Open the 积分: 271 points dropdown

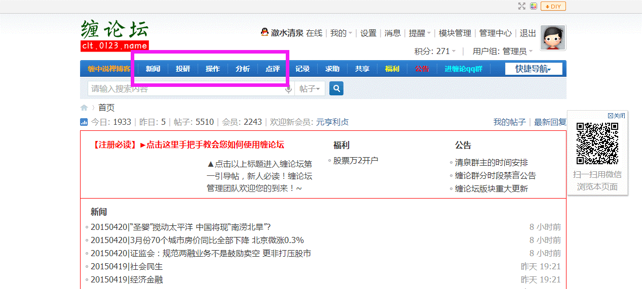pos(435,51)
